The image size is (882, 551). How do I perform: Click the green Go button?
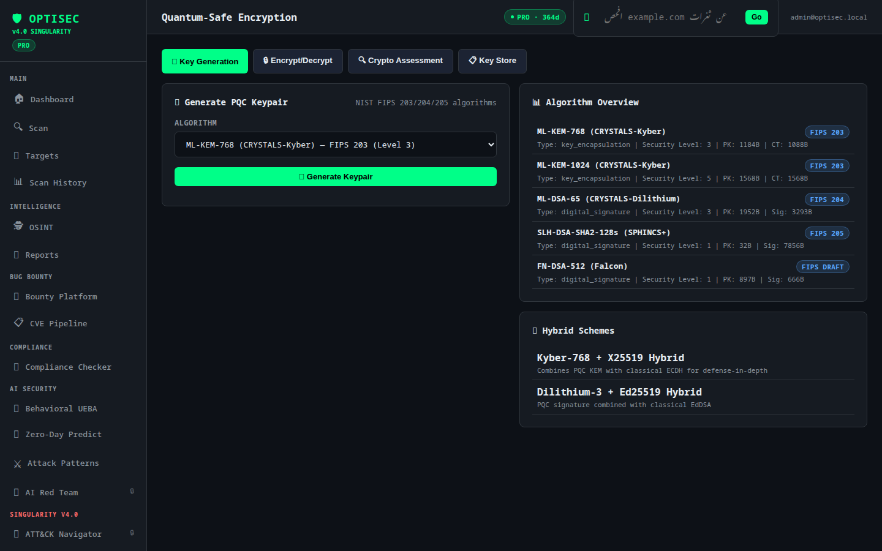[x=756, y=17]
